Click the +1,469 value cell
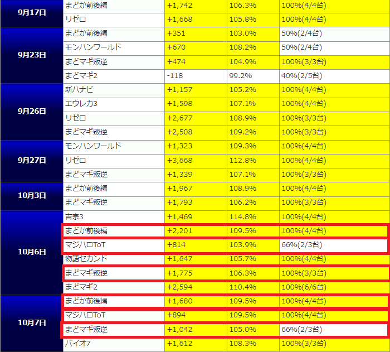The height and width of the screenshot is (352, 390). [x=196, y=217]
